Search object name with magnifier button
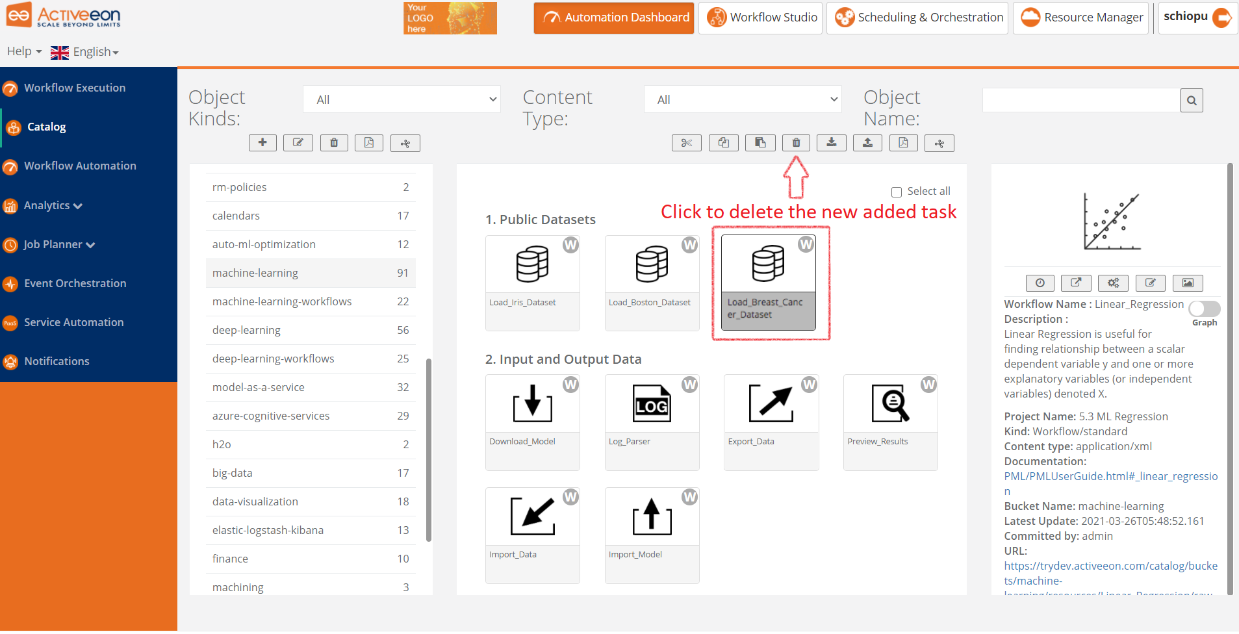This screenshot has width=1239, height=634. 1192,101
